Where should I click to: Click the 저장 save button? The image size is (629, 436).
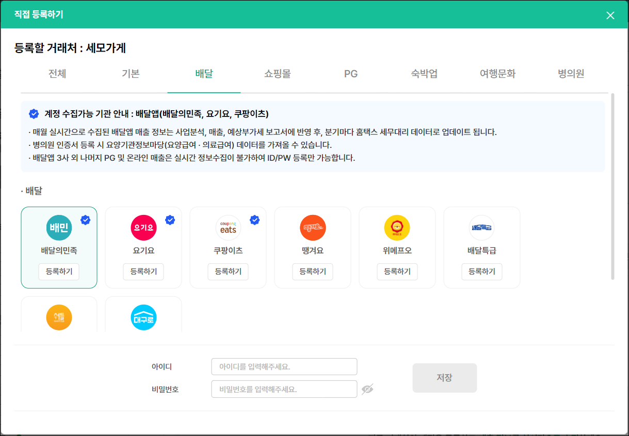[444, 378]
